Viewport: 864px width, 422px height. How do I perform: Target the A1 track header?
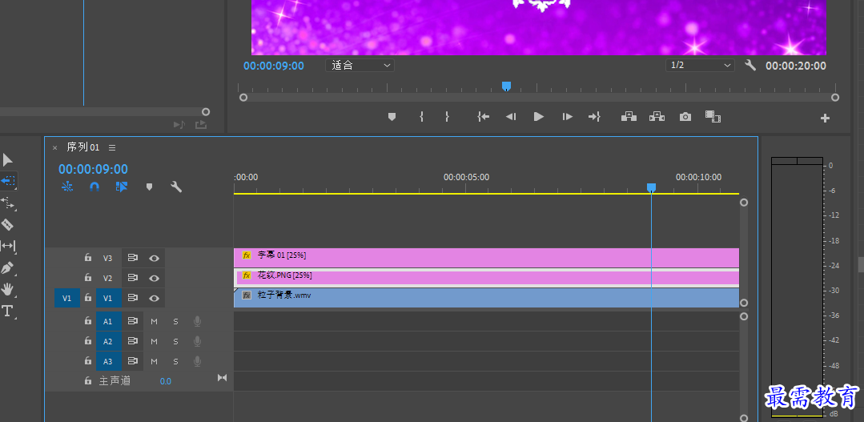coord(108,321)
